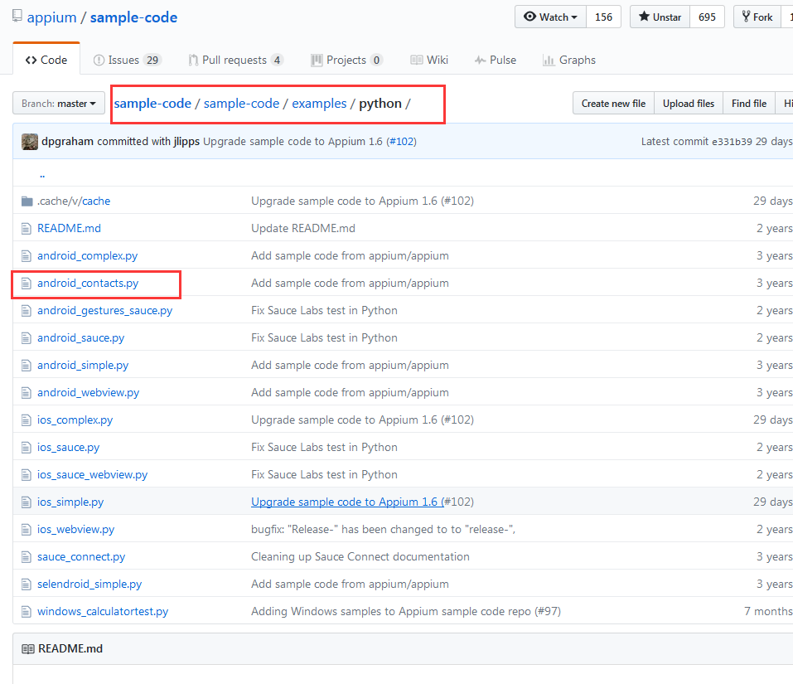Click the file icon beside README.md
793x684 pixels.
tap(27, 229)
